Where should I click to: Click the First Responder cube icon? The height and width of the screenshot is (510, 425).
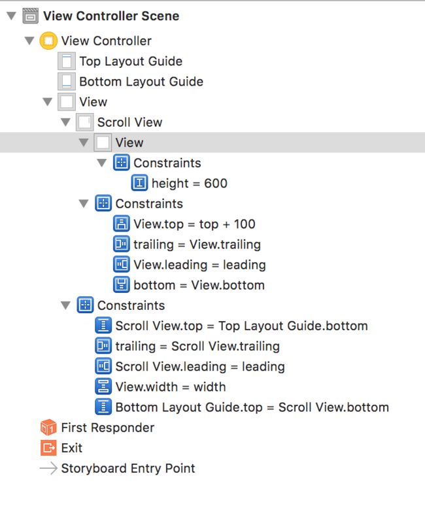coord(48,428)
